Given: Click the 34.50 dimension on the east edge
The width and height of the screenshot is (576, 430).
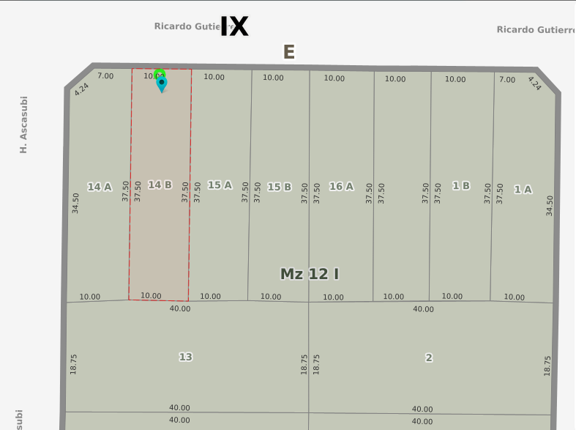Looking at the screenshot, I should 550,205.
